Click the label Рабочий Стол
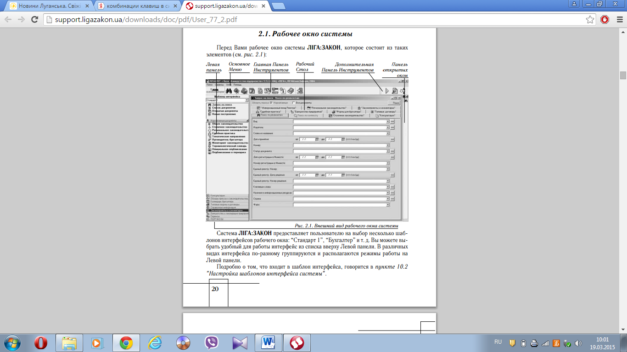The width and height of the screenshot is (627, 352). [305, 67]
